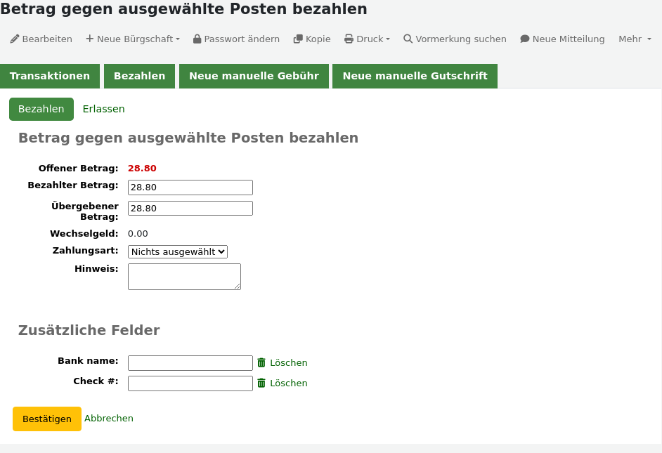Switch to the Transaktionen tab
The width and height of the screenshot is (662, 453).
pyautogui.click(x=50, y=76)
